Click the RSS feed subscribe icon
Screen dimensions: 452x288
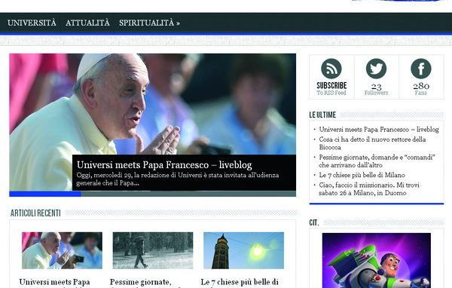click(331, 69)
